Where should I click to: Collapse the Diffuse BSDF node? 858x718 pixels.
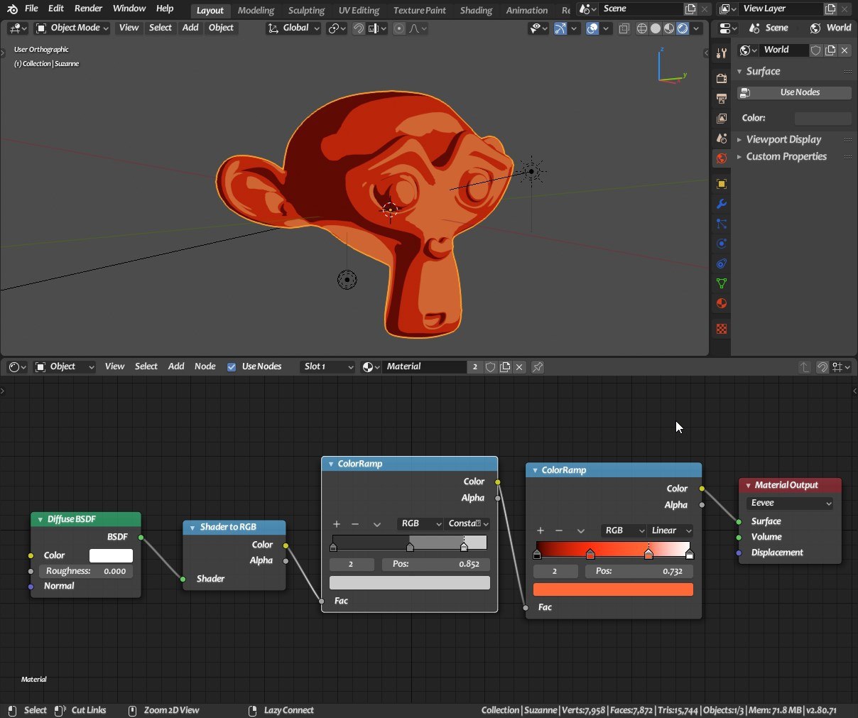(x=40, y=520)
